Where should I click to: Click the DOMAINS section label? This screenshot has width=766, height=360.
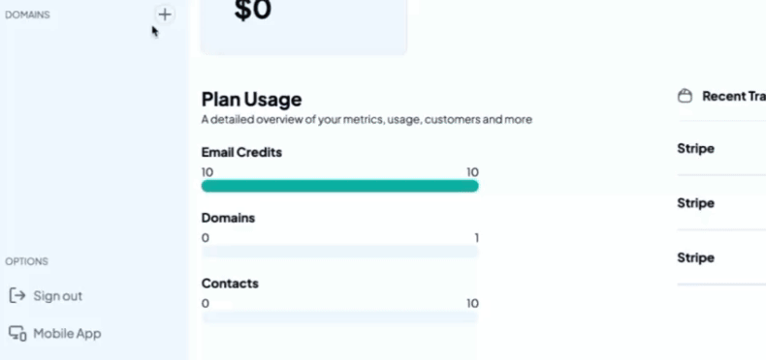point(27,15)
